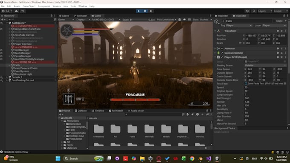Switch to the Scene tab
Image resolution: width=290 pixels, height=163 pixels.
[x=64, y=16]
